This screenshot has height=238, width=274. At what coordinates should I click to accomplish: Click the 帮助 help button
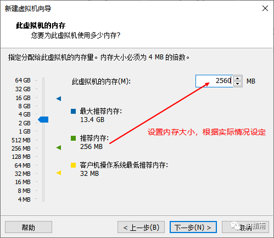click(29, 227)
